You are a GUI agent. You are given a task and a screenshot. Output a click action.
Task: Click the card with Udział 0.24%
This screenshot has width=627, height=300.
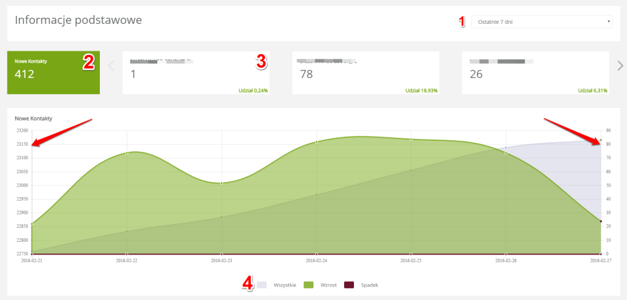(x=196, y=72)
